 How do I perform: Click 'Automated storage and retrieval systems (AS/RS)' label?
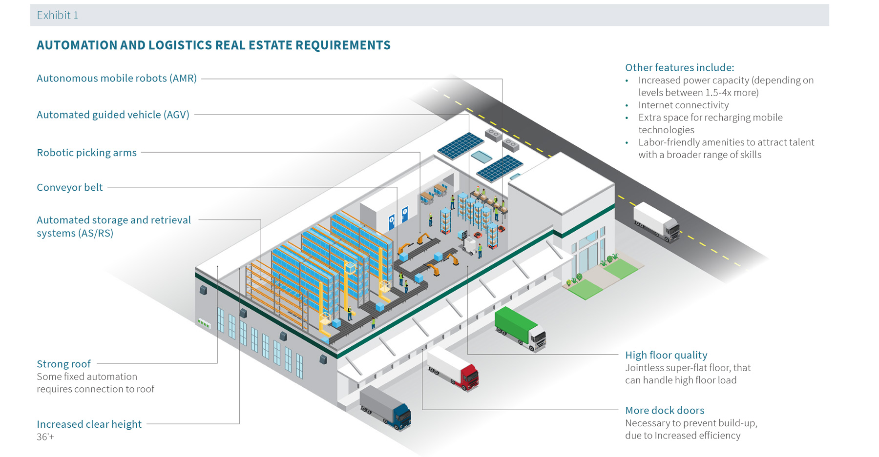[x=114, y=226]
